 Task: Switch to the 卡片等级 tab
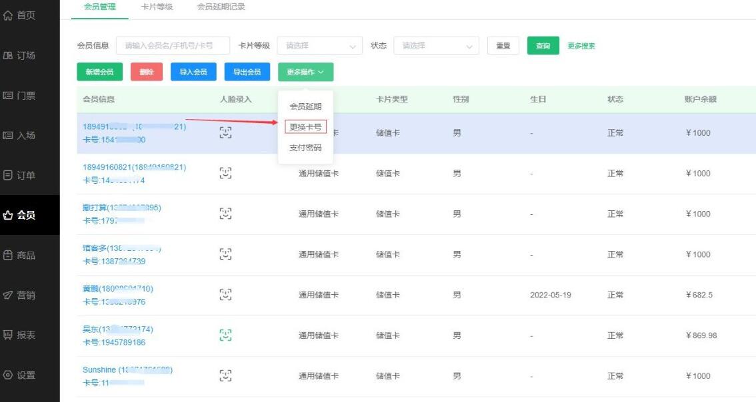[157, 7]
